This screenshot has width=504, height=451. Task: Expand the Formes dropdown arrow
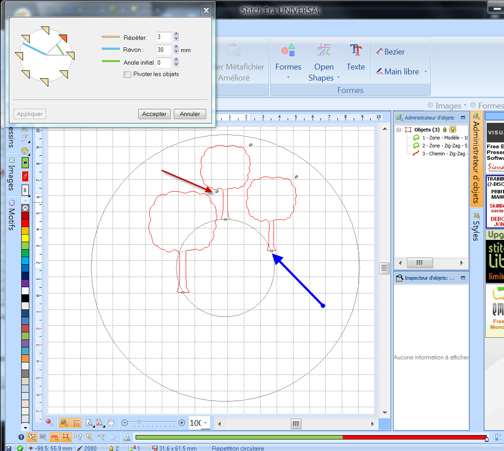[x=288, y=77]
